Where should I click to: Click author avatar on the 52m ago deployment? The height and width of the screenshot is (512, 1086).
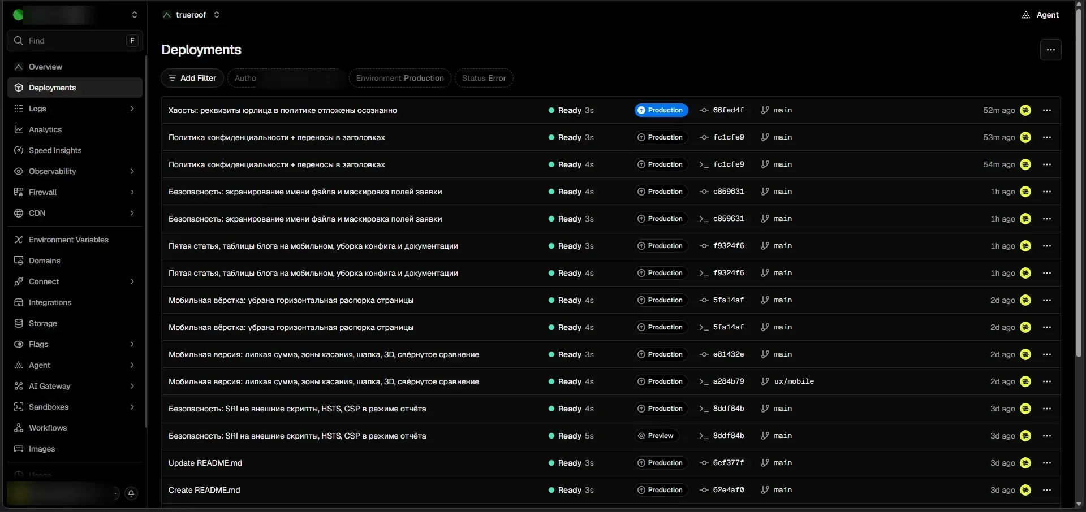[1025, 110]
